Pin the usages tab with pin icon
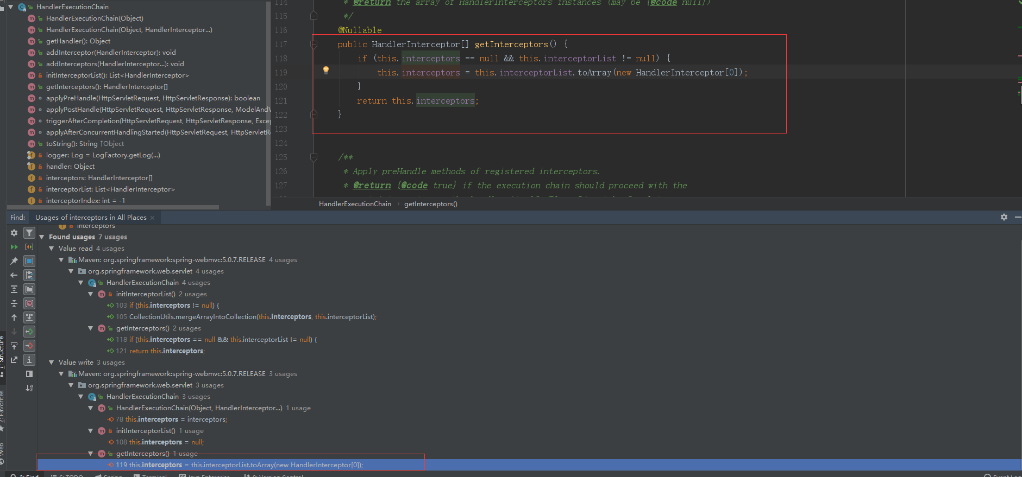 [x=14, y=261]
